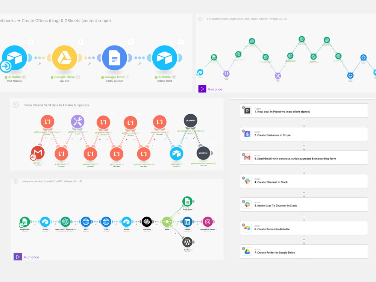Select the Create Deal in Pipedrive module
The image size is (376, 282).
point(203,153)
